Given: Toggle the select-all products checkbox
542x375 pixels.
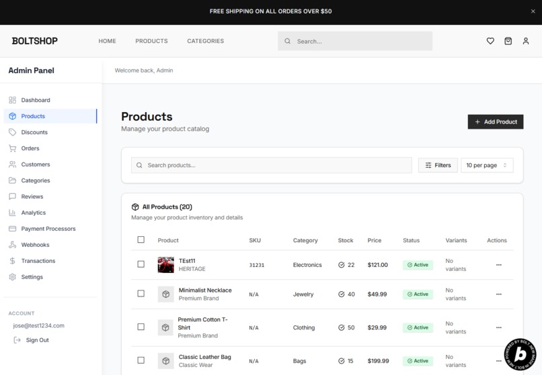Looking at the screenshot, I should (141, 239).
